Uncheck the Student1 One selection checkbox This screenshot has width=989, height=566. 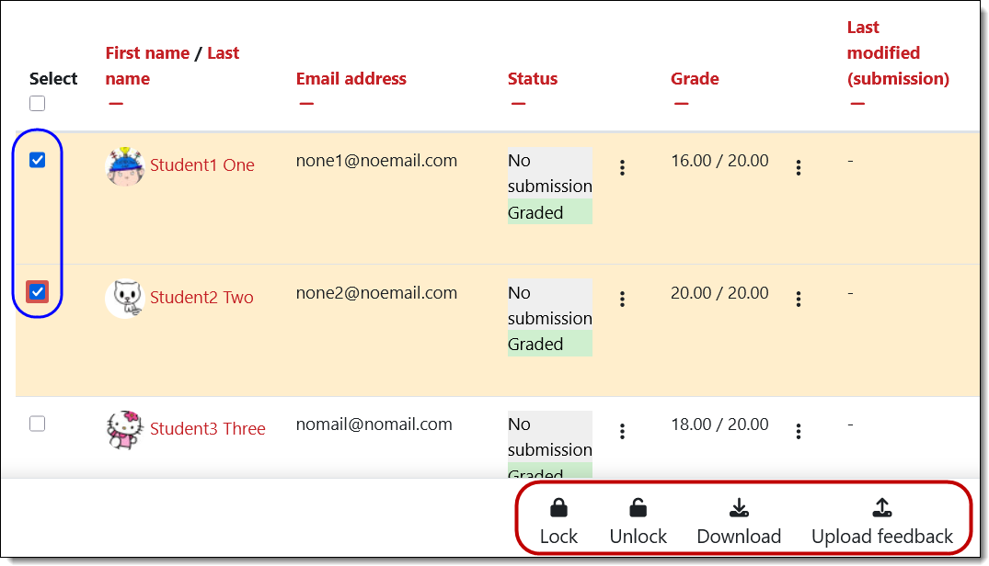38,161
